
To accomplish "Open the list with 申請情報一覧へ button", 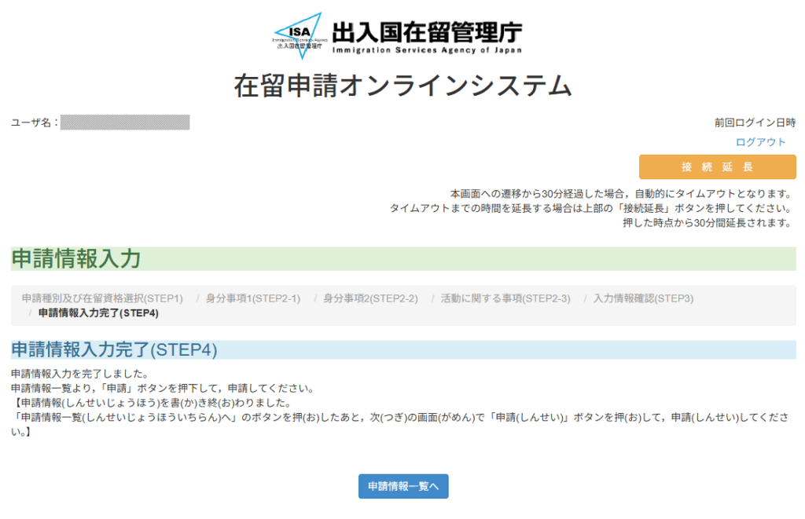I will [x=403, y=486].
